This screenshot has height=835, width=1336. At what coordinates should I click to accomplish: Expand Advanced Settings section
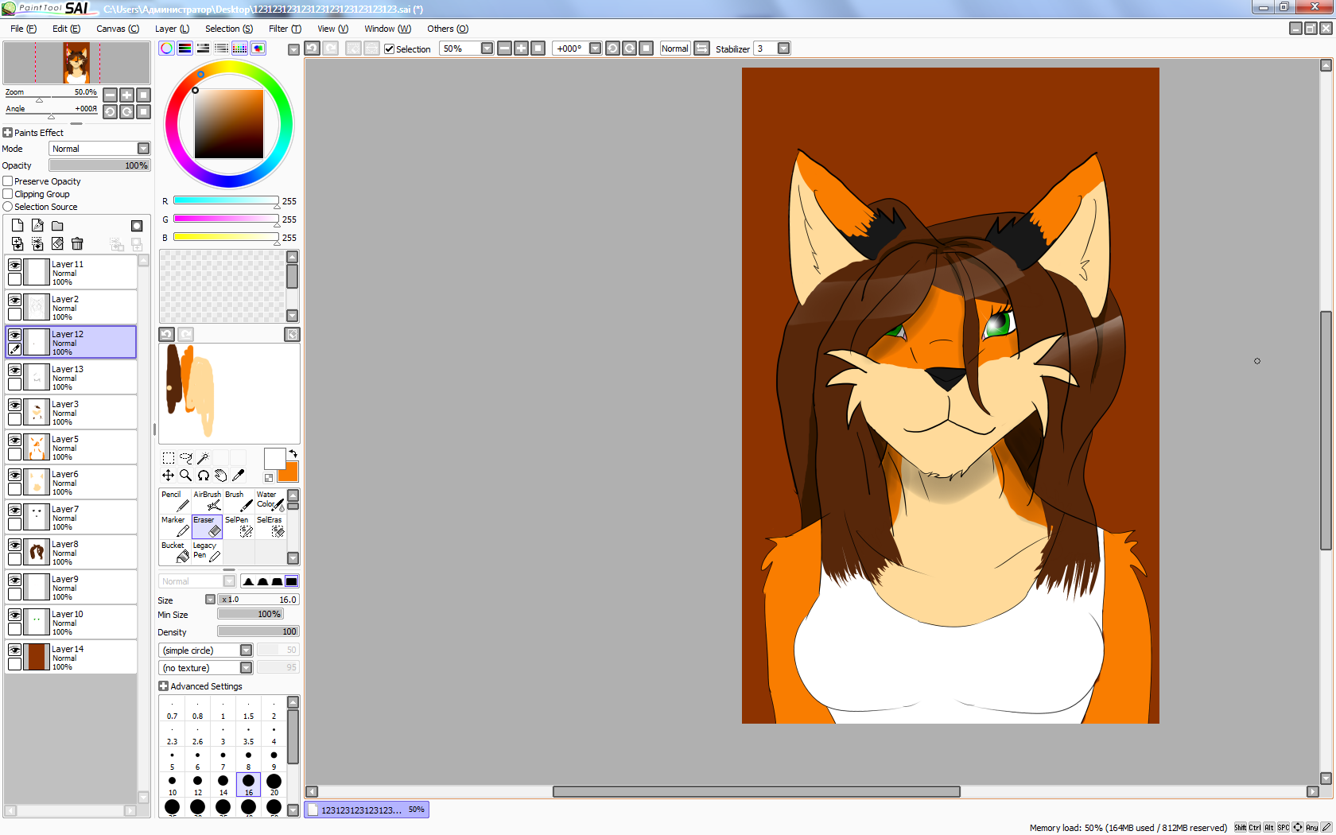(164, 686)
